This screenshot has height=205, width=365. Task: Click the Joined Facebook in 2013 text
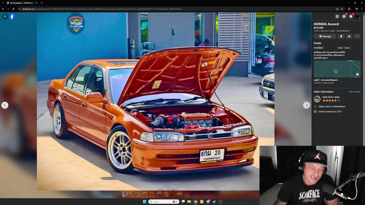[330, 112]
